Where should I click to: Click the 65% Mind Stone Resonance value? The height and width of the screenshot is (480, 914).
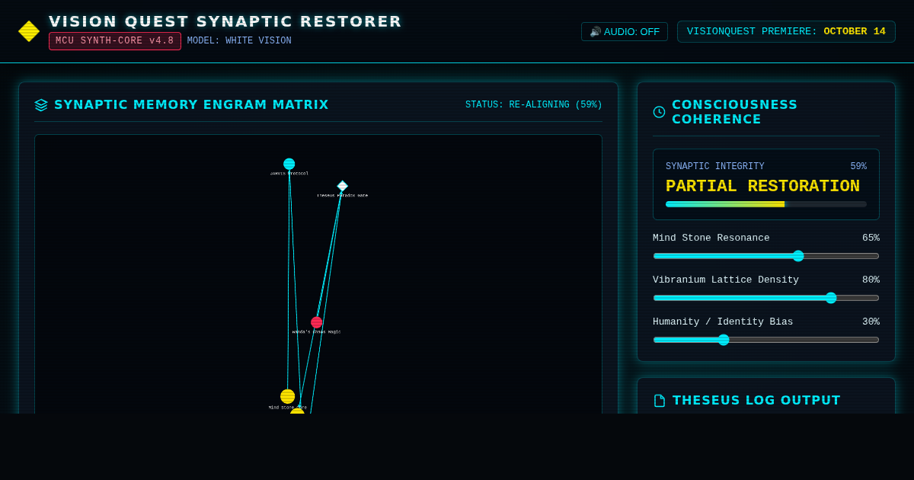point(871,238)
